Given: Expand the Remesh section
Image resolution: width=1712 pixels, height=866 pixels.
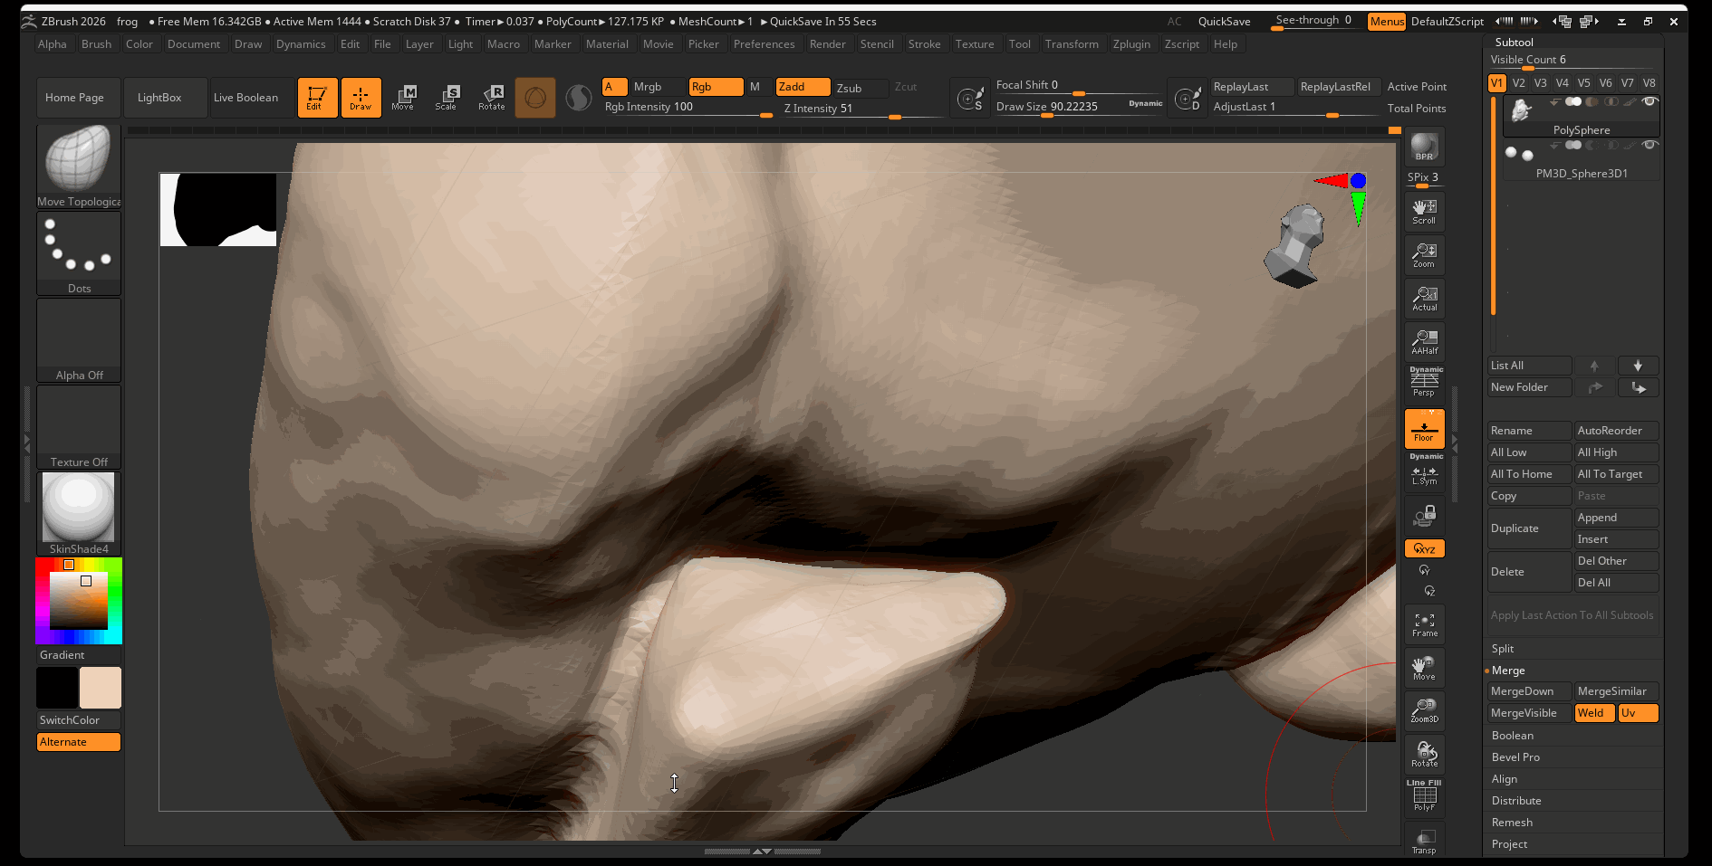Looking at the screenshot, I should pos(1512,823).
